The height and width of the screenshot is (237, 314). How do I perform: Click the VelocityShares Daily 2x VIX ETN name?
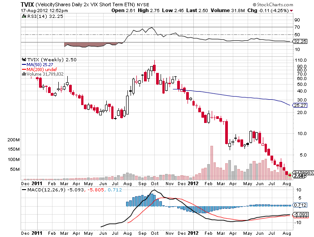[86, 4]
